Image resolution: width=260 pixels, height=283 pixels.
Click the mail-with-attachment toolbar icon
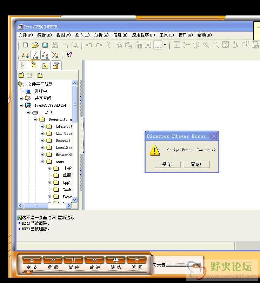pyautogui.click(x=65, y=45)
